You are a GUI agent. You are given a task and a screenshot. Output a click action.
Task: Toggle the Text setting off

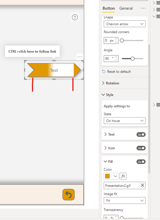coord(141,134)
